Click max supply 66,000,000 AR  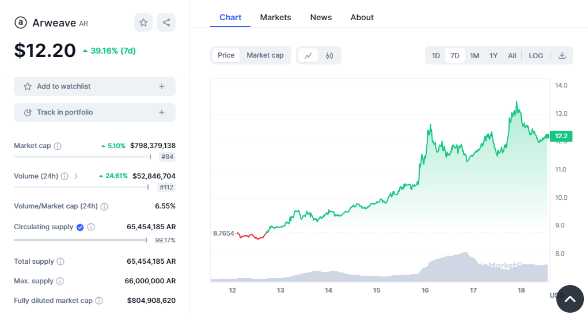click(x=150, y=281)
